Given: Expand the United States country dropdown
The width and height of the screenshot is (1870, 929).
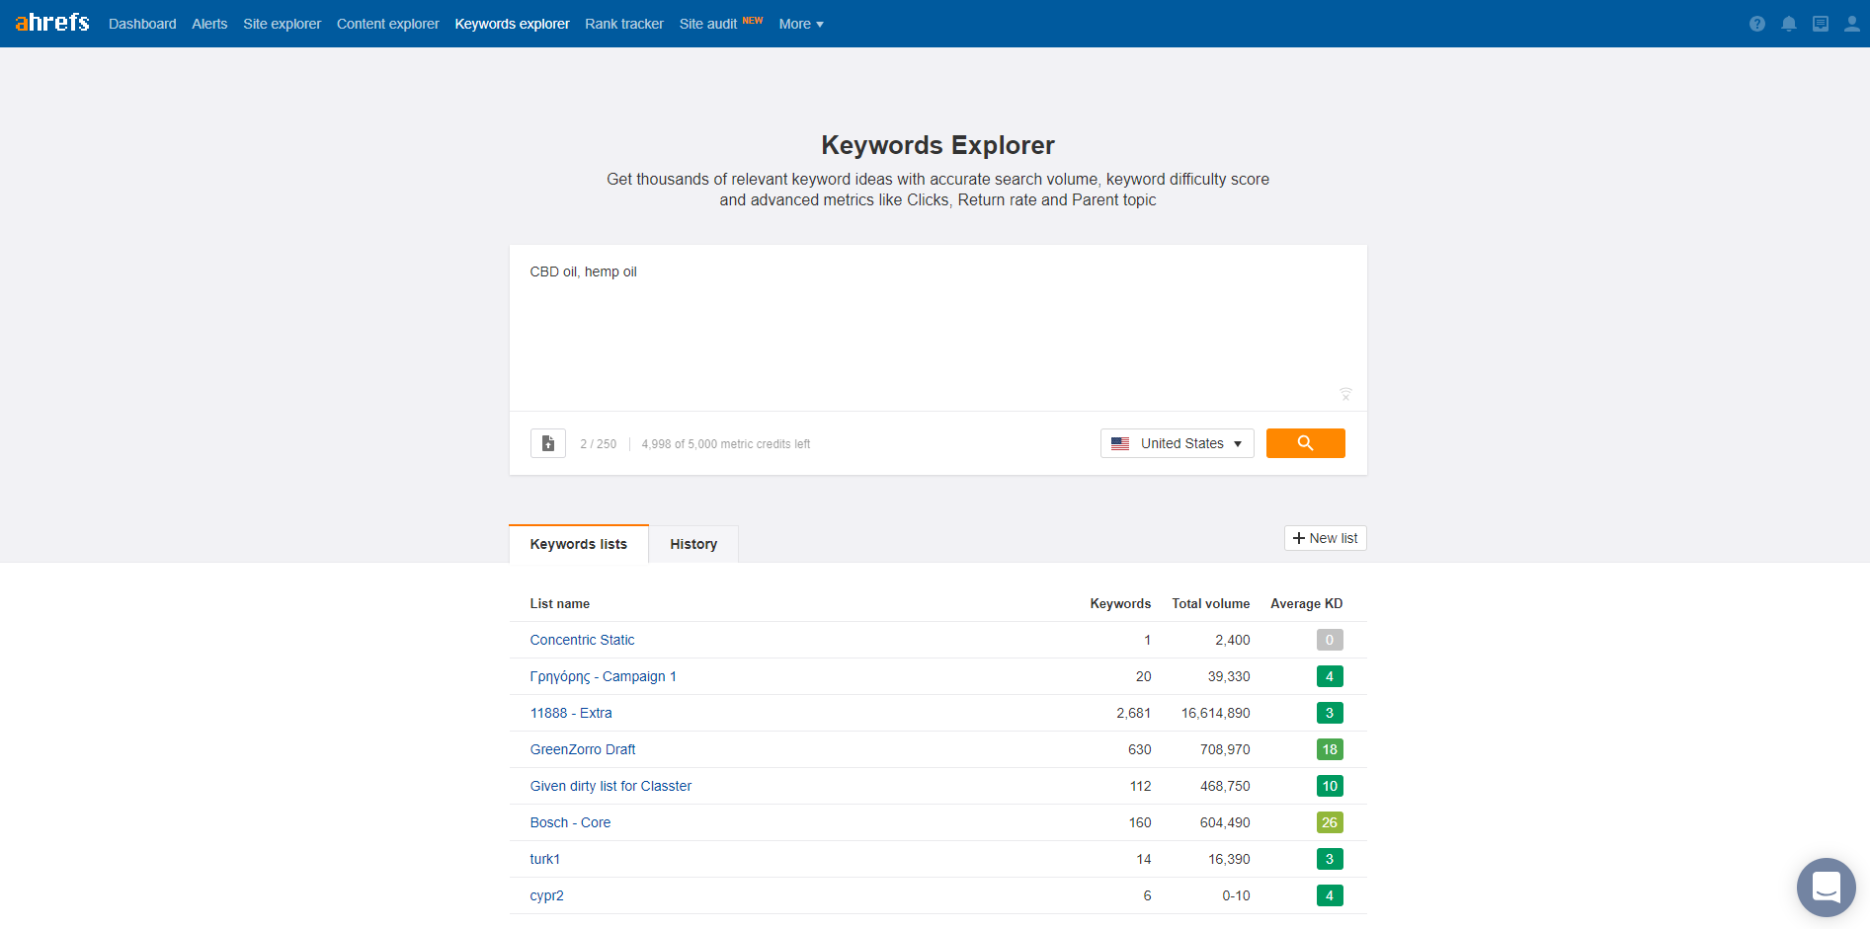Looking at the screenshot, I should coord(1178,443).
